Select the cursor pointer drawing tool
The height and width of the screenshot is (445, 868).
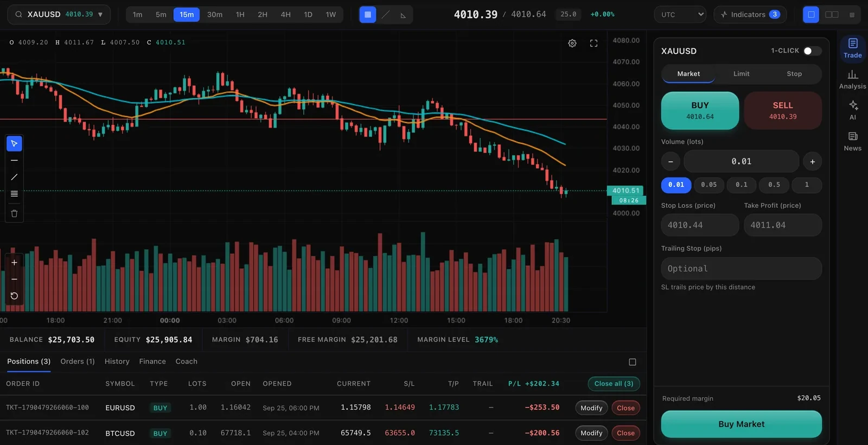point(14,144)
